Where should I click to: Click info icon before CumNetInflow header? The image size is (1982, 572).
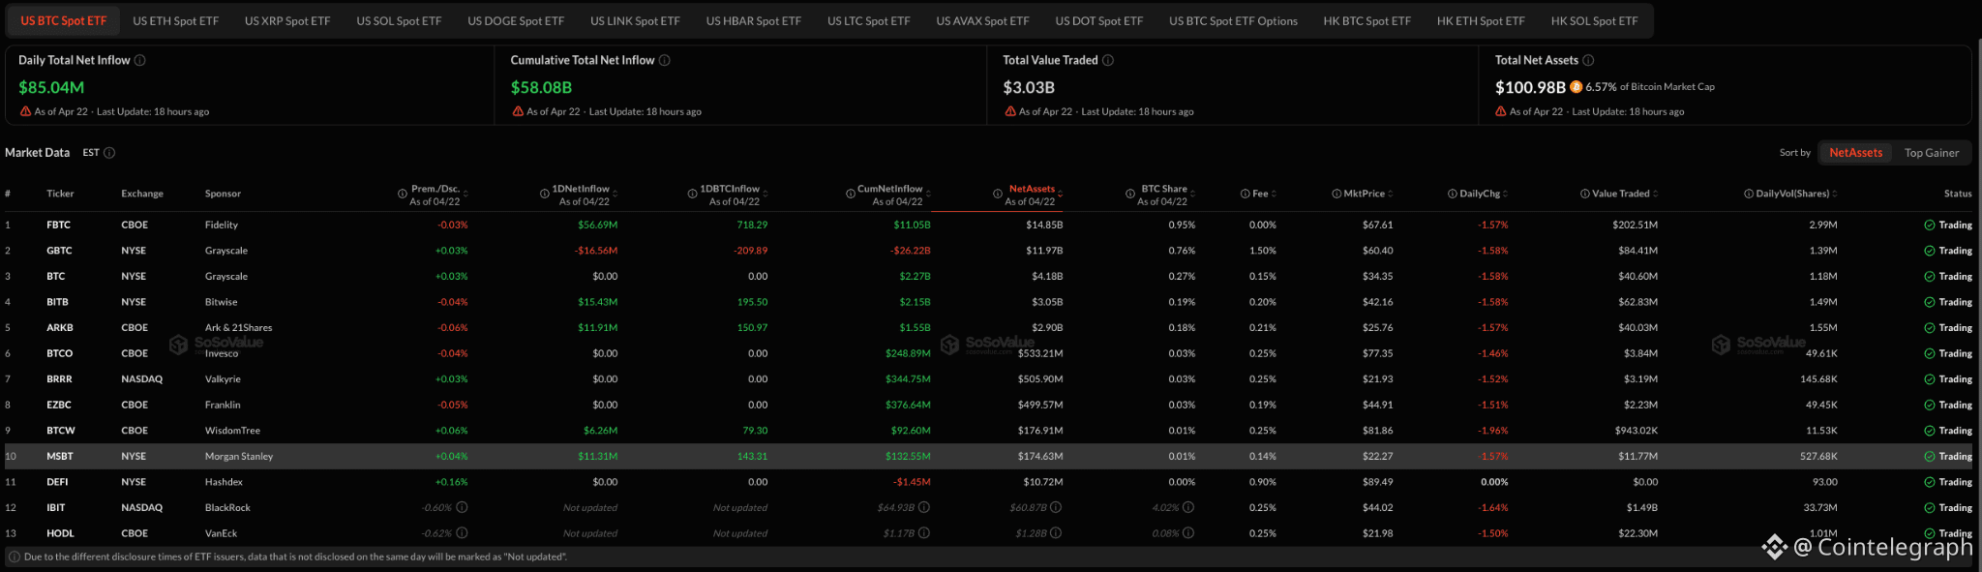coord(850,195)
